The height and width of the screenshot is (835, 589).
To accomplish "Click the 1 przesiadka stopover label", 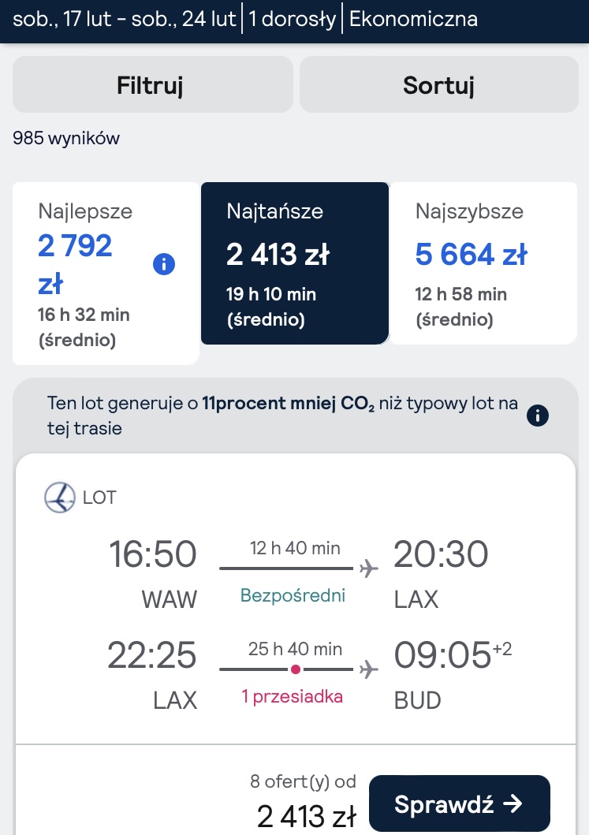I will [293, 696].
